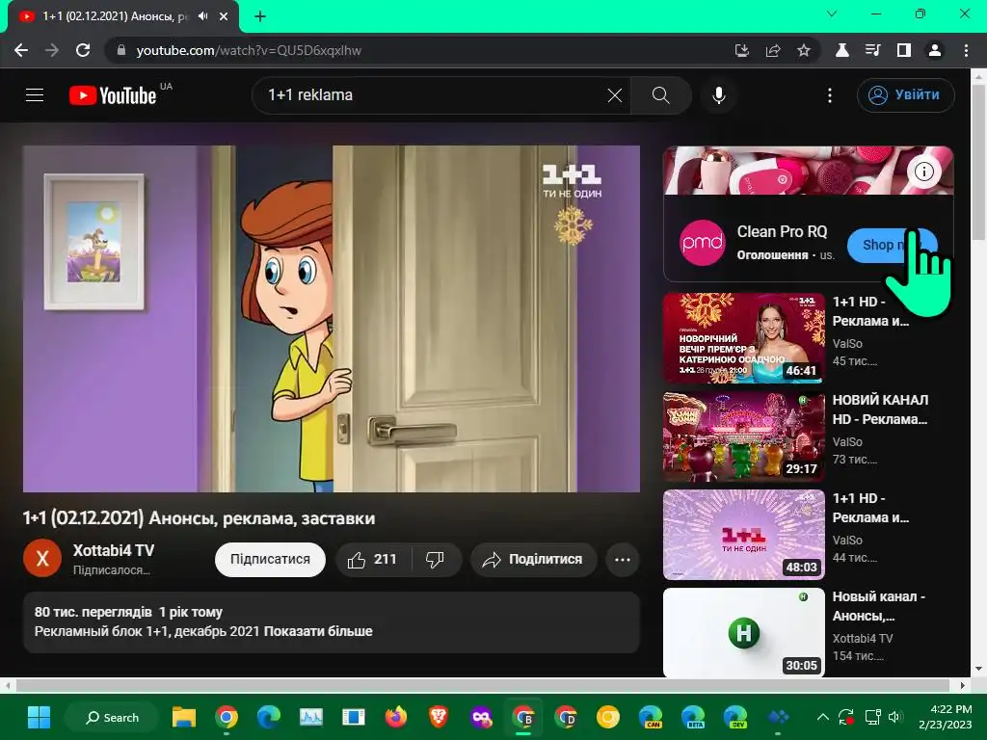Open the volume tray icon
The width and height of the screenshot is (987, 740).
pos(894,717)
